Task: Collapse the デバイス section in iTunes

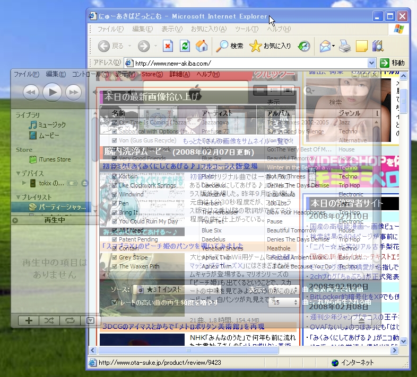Action: [x=18, y=174]
